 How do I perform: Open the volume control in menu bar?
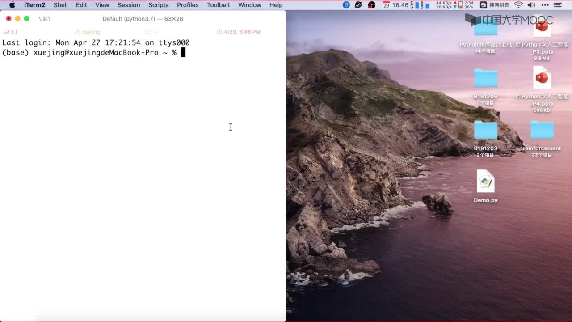tap(531, 5)
